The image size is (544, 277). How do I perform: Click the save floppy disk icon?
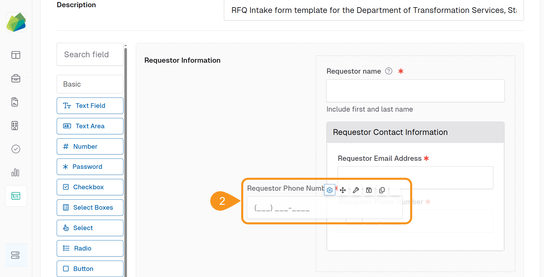click(x=369, y=190)
